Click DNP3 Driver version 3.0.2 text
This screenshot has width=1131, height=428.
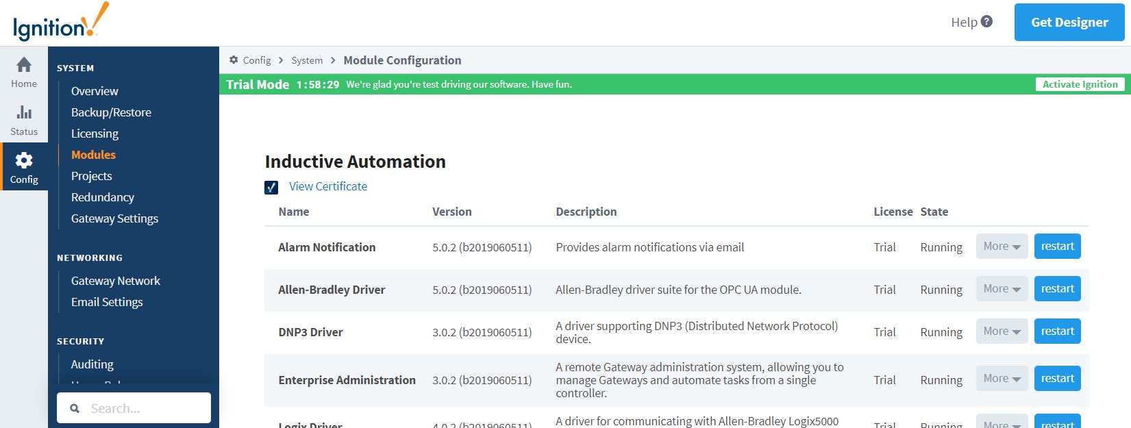(x=482, y=332)
